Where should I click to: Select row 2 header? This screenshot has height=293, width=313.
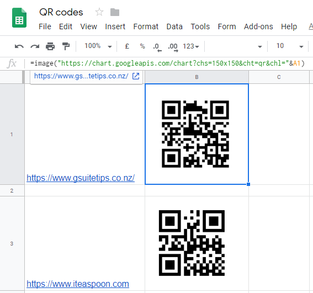(x=12, y=190)
